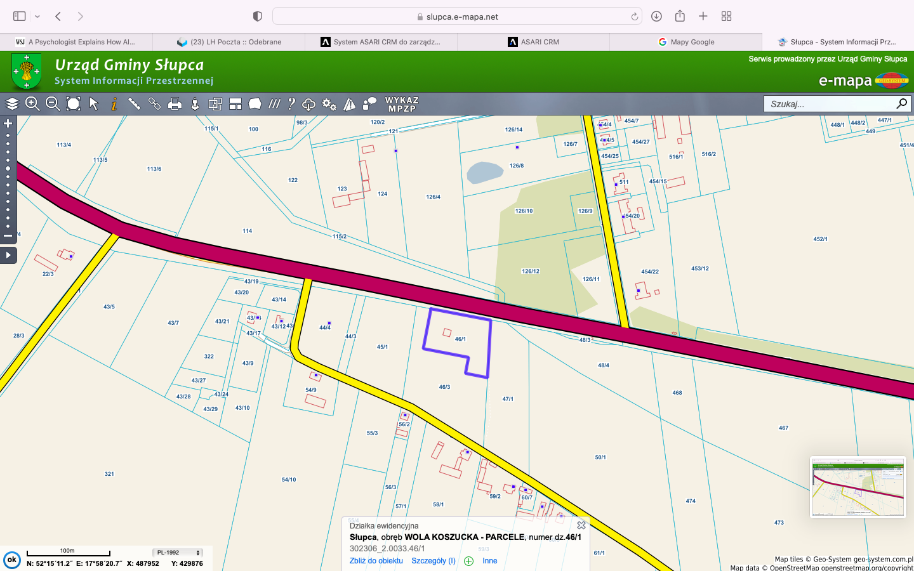Click the 'Zbliż do obiektu' link
914x571 pixels.
click(x=376, y=561)
